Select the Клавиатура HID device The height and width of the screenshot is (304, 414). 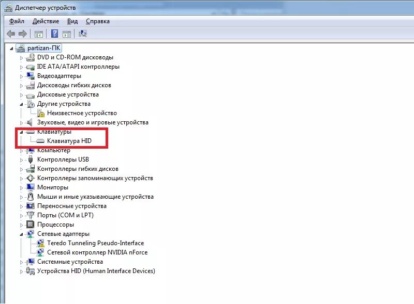(x=69, y=141)
